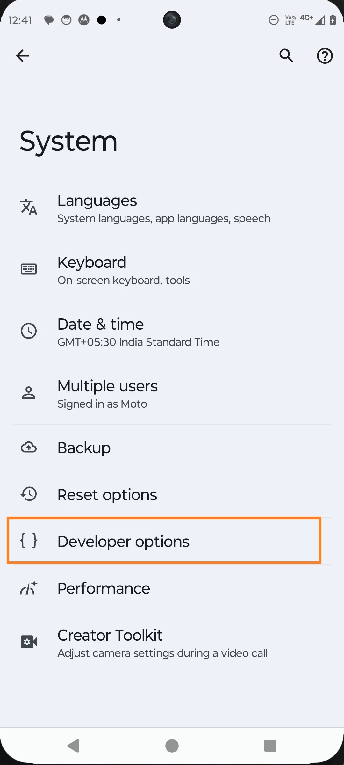The image size is (344, 765).
Task: Tap the back arrow icon
Action: pos(22,56)
